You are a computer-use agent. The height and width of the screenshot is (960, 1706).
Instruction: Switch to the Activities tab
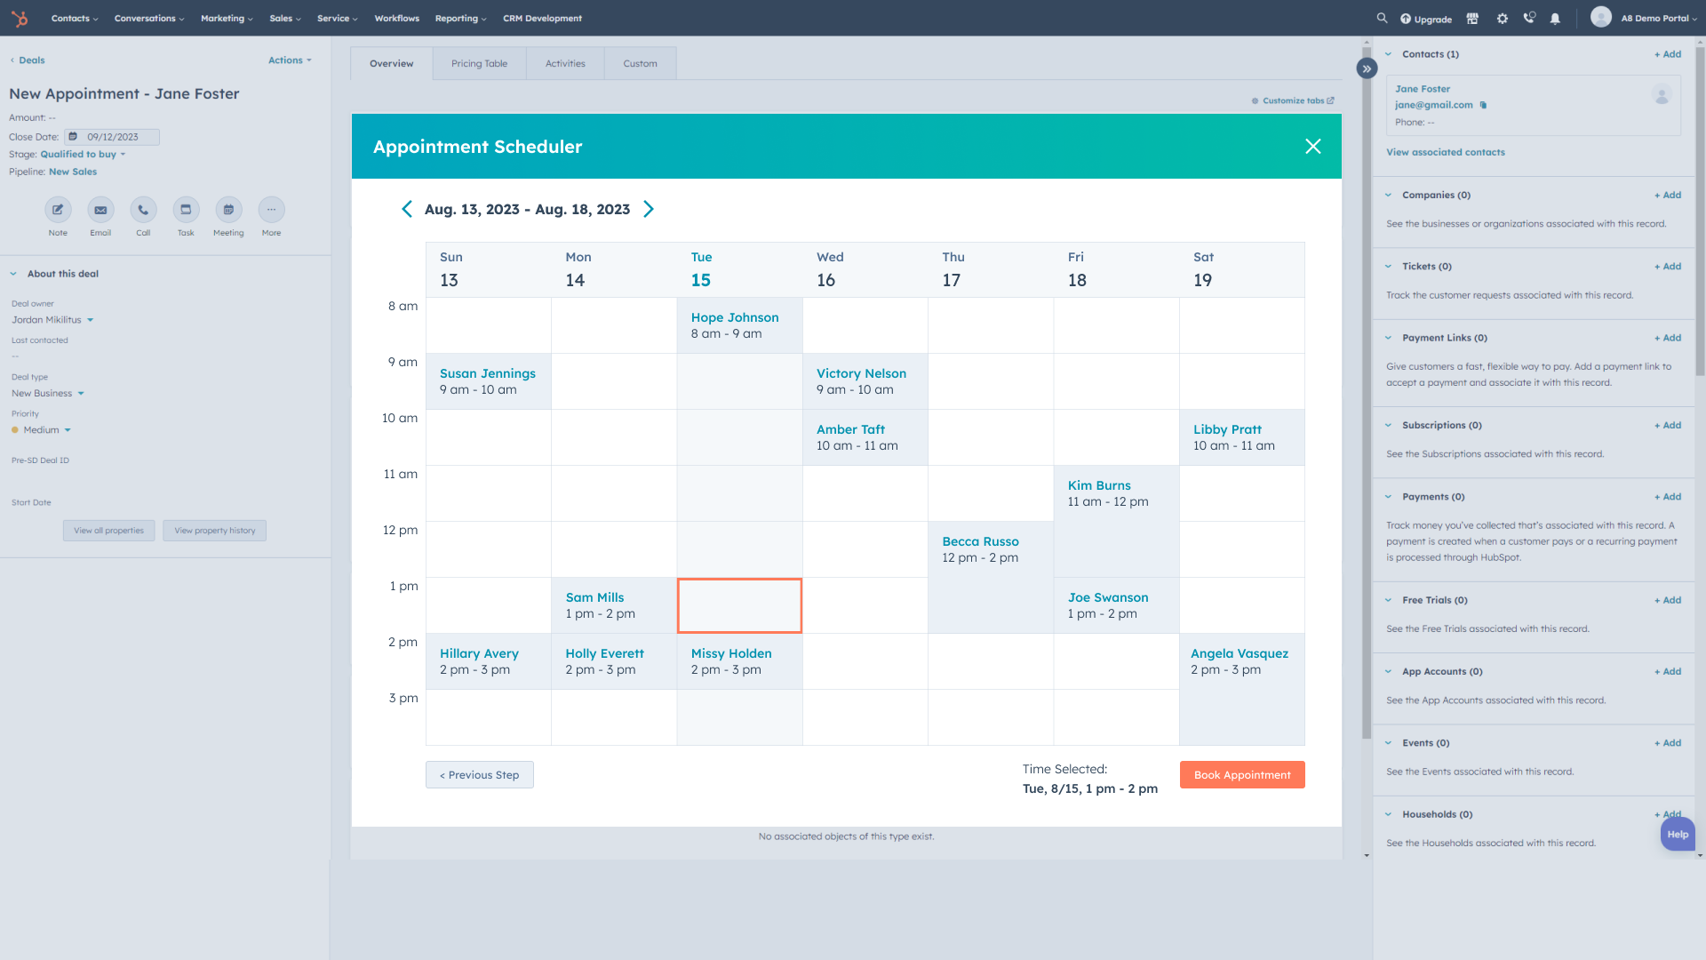pos(565,63)
